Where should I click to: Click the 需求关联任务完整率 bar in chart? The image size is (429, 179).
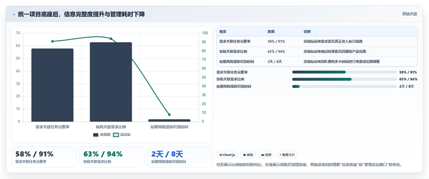[x=52, y=85]
